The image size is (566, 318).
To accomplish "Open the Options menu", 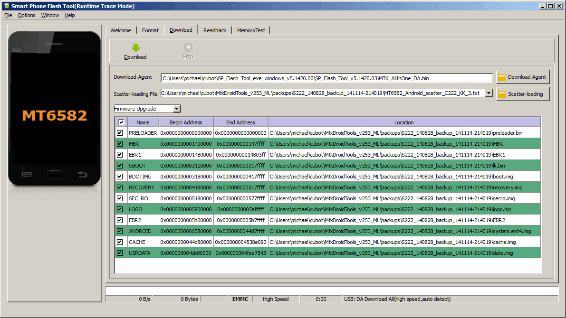I will click(27, 15).
